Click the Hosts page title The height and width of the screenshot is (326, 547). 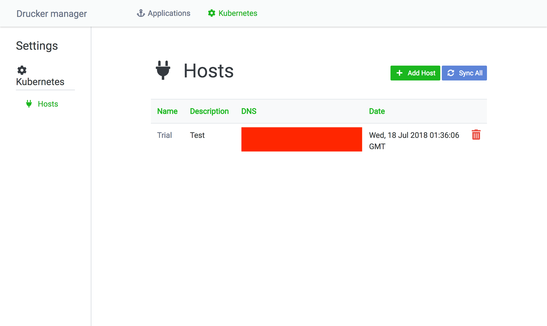click(x=209, y=71)
